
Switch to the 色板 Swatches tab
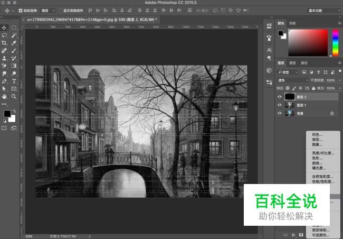[292, 23]
